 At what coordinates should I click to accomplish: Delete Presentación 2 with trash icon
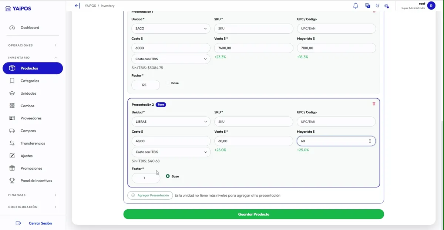(374, 104)
